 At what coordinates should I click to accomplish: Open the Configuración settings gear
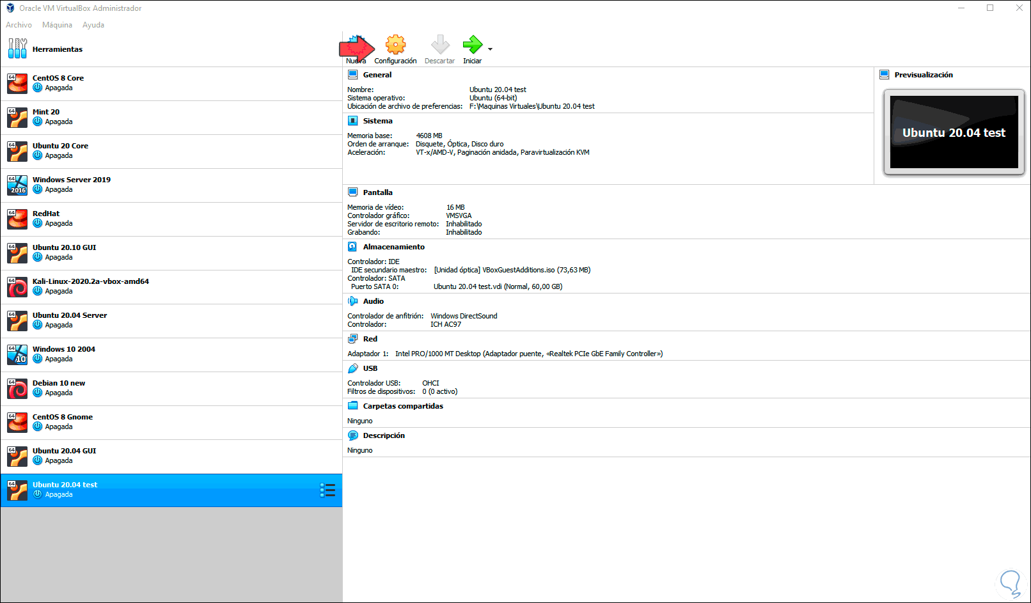tap(395, 44)
